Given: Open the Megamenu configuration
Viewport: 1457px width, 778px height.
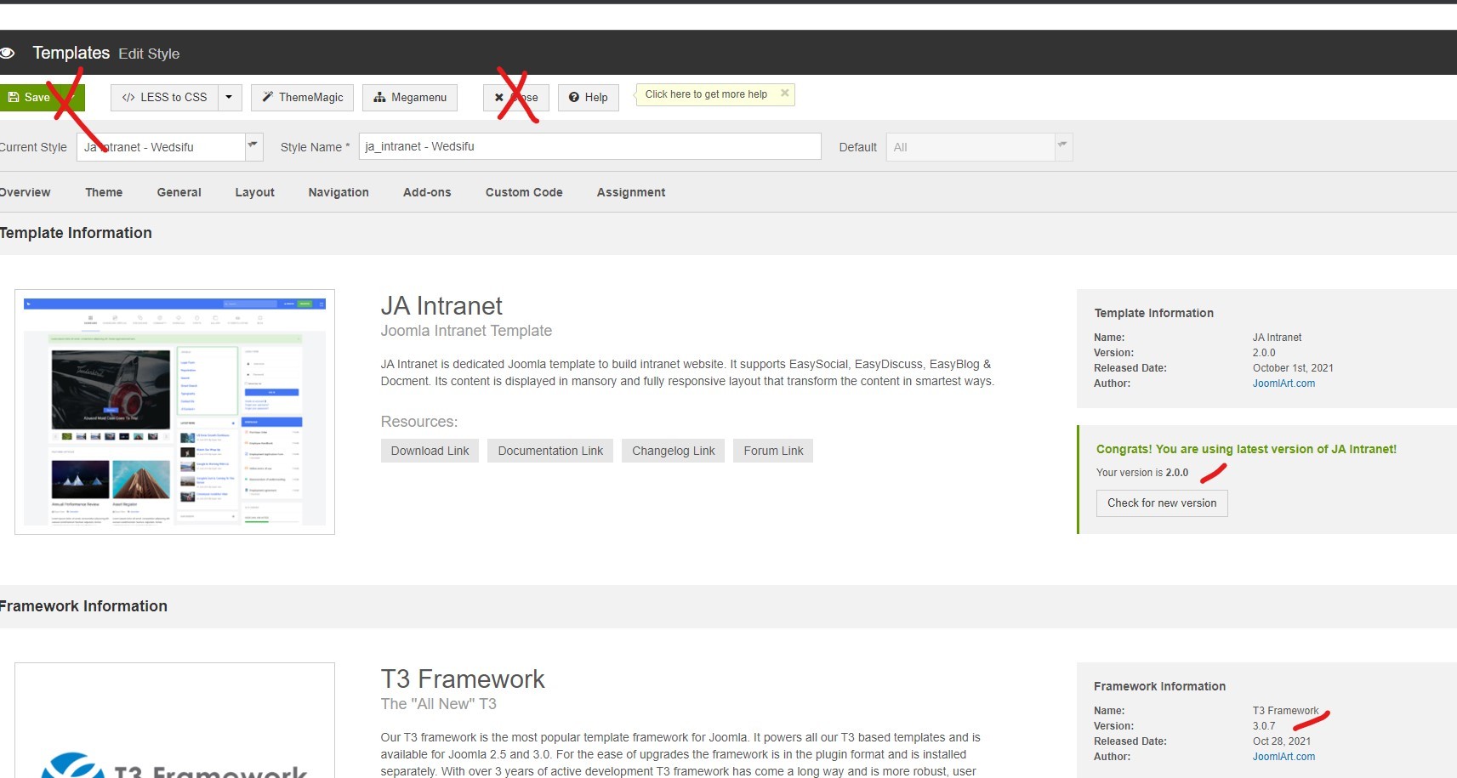Looking at the screenshot, I should click(410, 98).
